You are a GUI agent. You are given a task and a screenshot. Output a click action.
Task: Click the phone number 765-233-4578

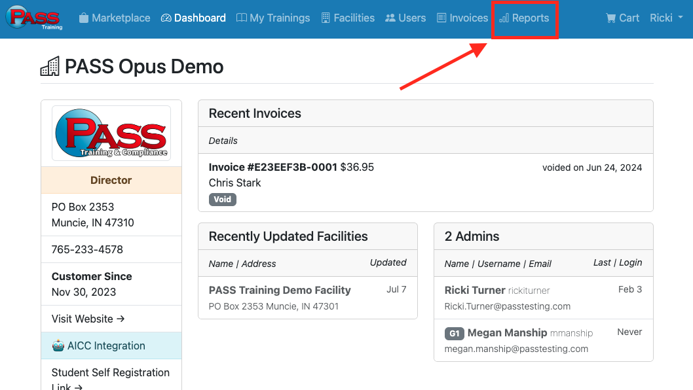(x=87, y=249)
